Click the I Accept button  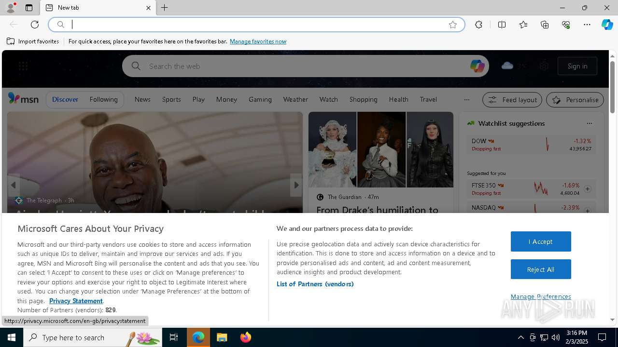pos(541,241)
